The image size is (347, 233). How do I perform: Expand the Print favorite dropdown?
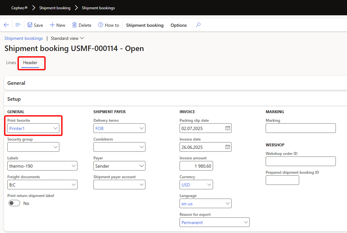[x=55, y=128]
